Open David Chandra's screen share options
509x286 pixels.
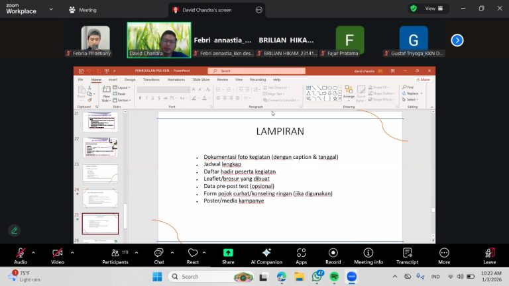click(x=258, y=10)
